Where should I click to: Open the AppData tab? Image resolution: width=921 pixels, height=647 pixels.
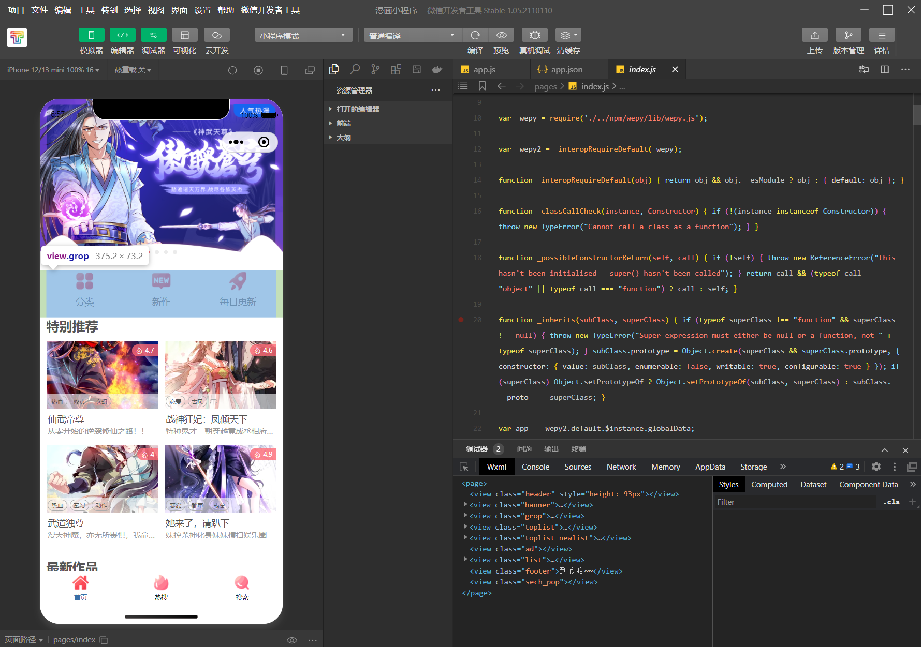(710, 467)
